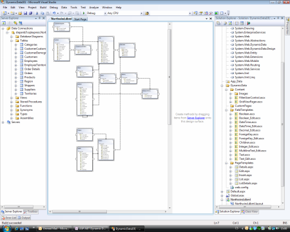Close the Northwind.dbml document with X
This screenshot has width=290, height=232.
click(x=211, y=19)
